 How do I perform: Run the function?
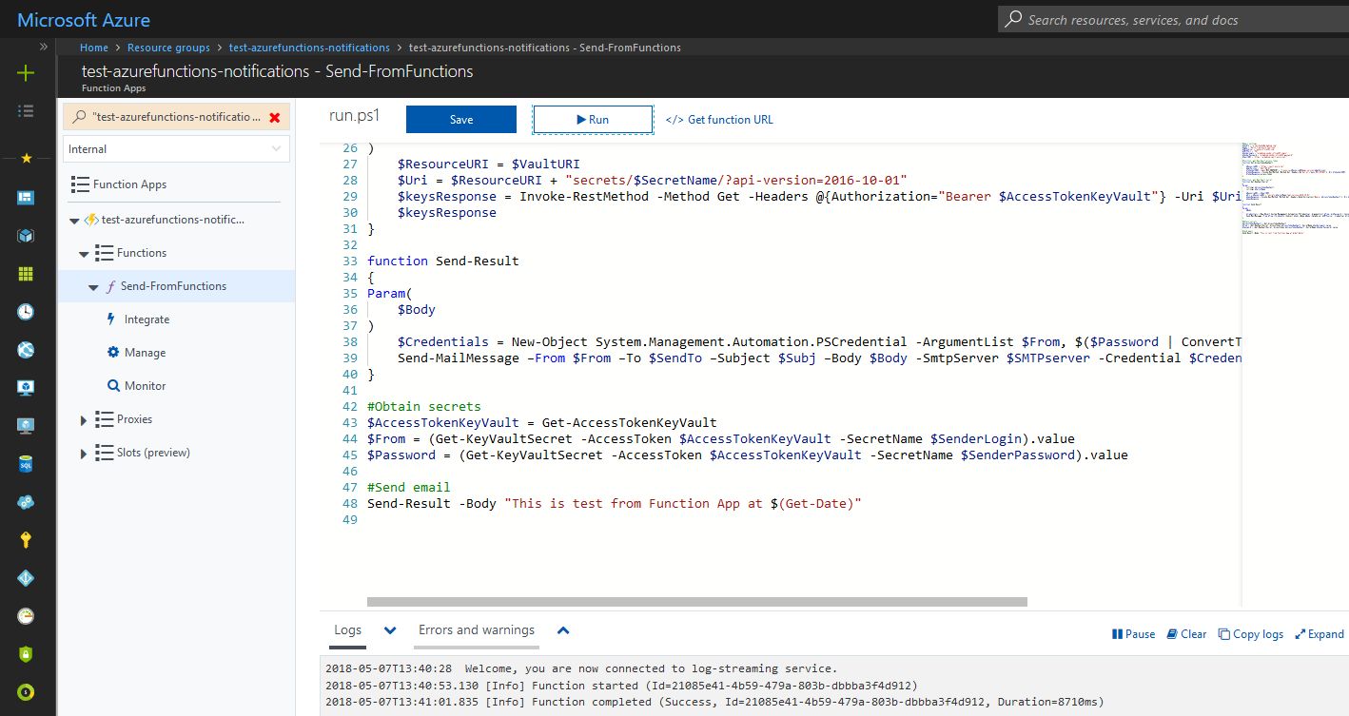[x=593, y=120]
